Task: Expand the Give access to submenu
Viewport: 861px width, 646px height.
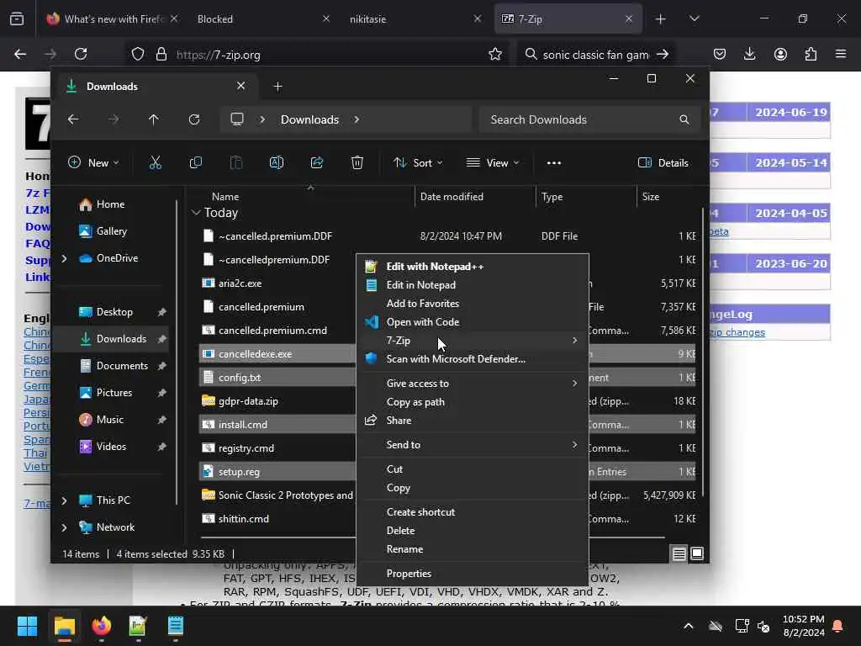Action: (473, 384)
